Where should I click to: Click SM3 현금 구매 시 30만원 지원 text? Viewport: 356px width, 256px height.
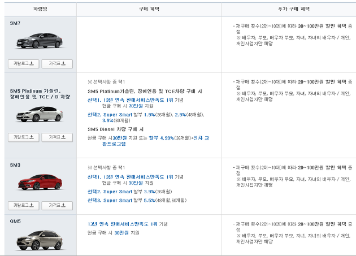[128, 183]
